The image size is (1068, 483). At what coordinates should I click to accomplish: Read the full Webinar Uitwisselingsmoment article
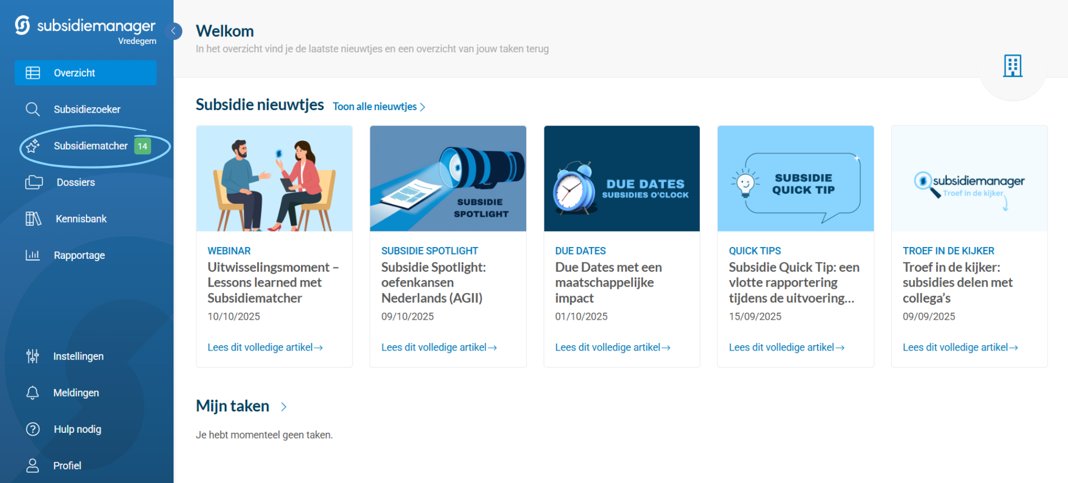coord(265,347)
